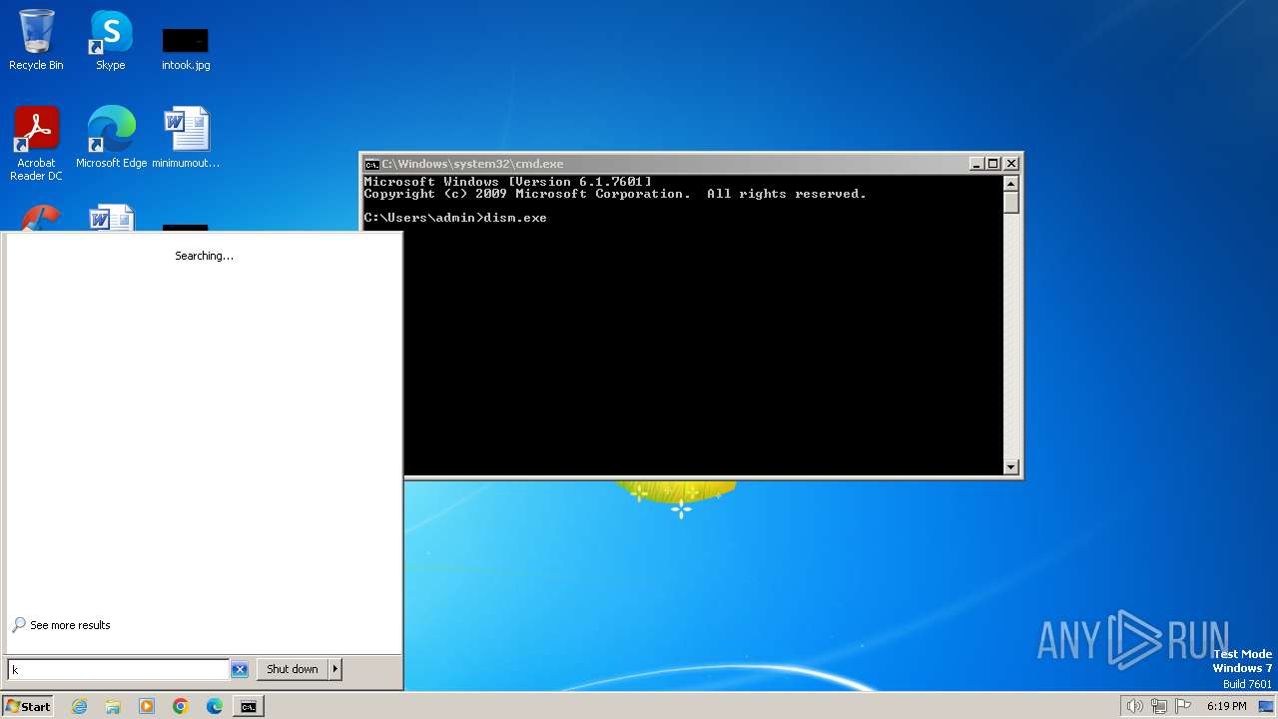Click the Start menu search field

pyautogui.click(x=119, y=669)
